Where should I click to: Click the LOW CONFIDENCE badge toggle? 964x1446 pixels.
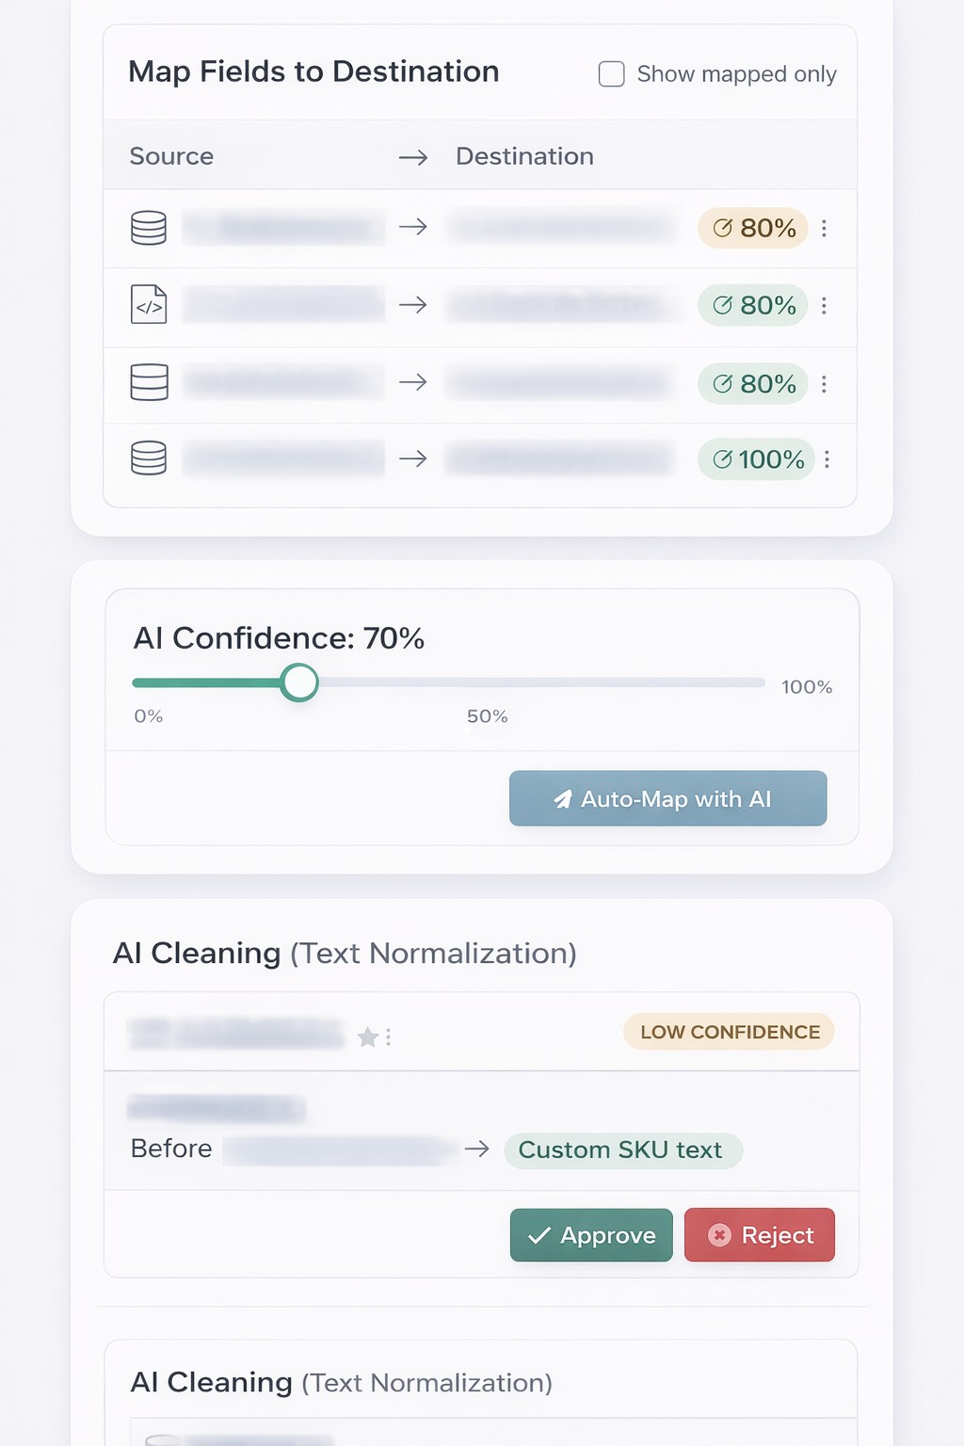[729, 1032]
